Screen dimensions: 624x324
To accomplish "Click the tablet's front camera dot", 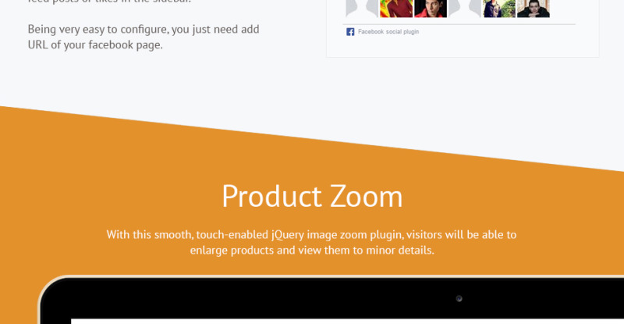I will coord(459,298).
